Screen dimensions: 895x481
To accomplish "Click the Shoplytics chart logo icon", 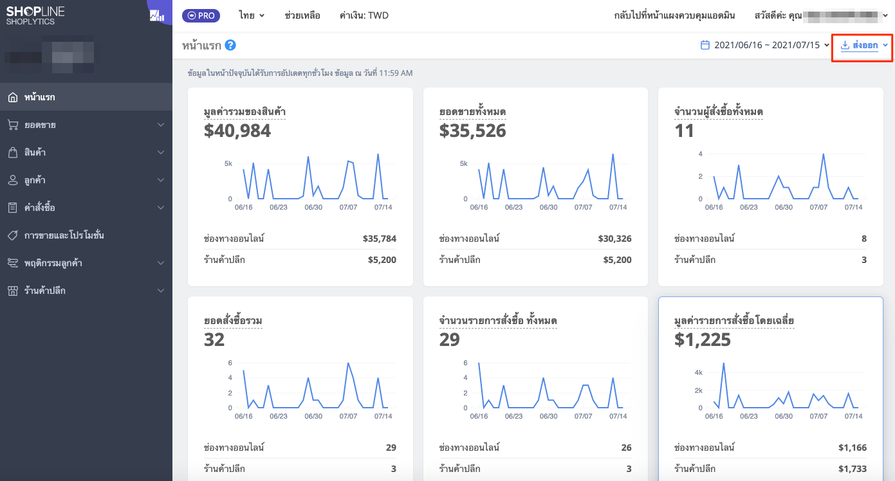I will (156, 15).
